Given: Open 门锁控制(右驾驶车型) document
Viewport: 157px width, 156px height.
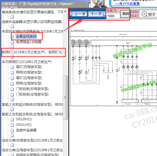Looking at the screenshot, I should point(32,89).
